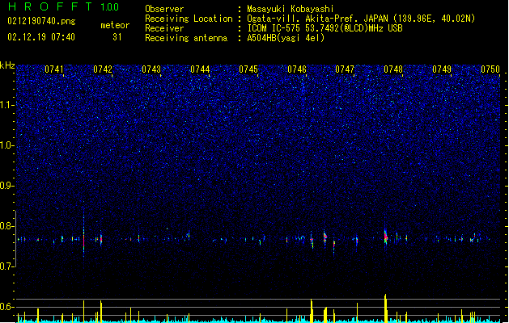
Task: Click the 0744 time marker
Action: 200,69
